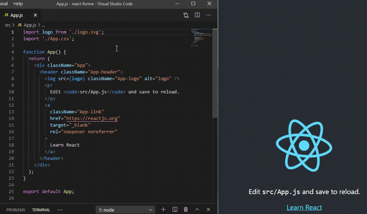
Task: Open the Help menu
Action: (x=18, y=4)
